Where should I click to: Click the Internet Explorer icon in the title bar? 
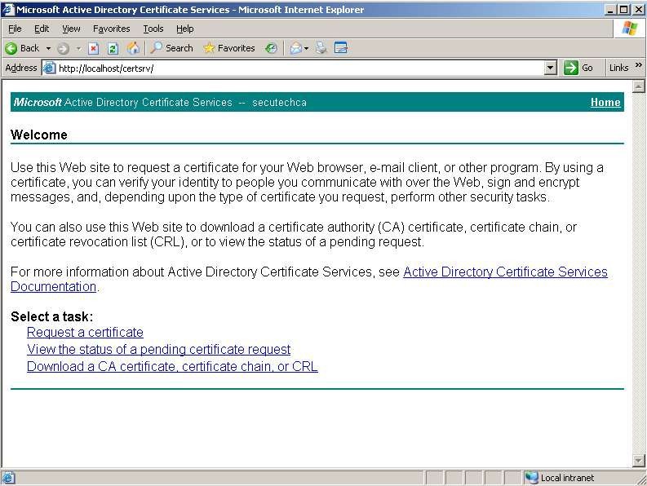[8, 9]
